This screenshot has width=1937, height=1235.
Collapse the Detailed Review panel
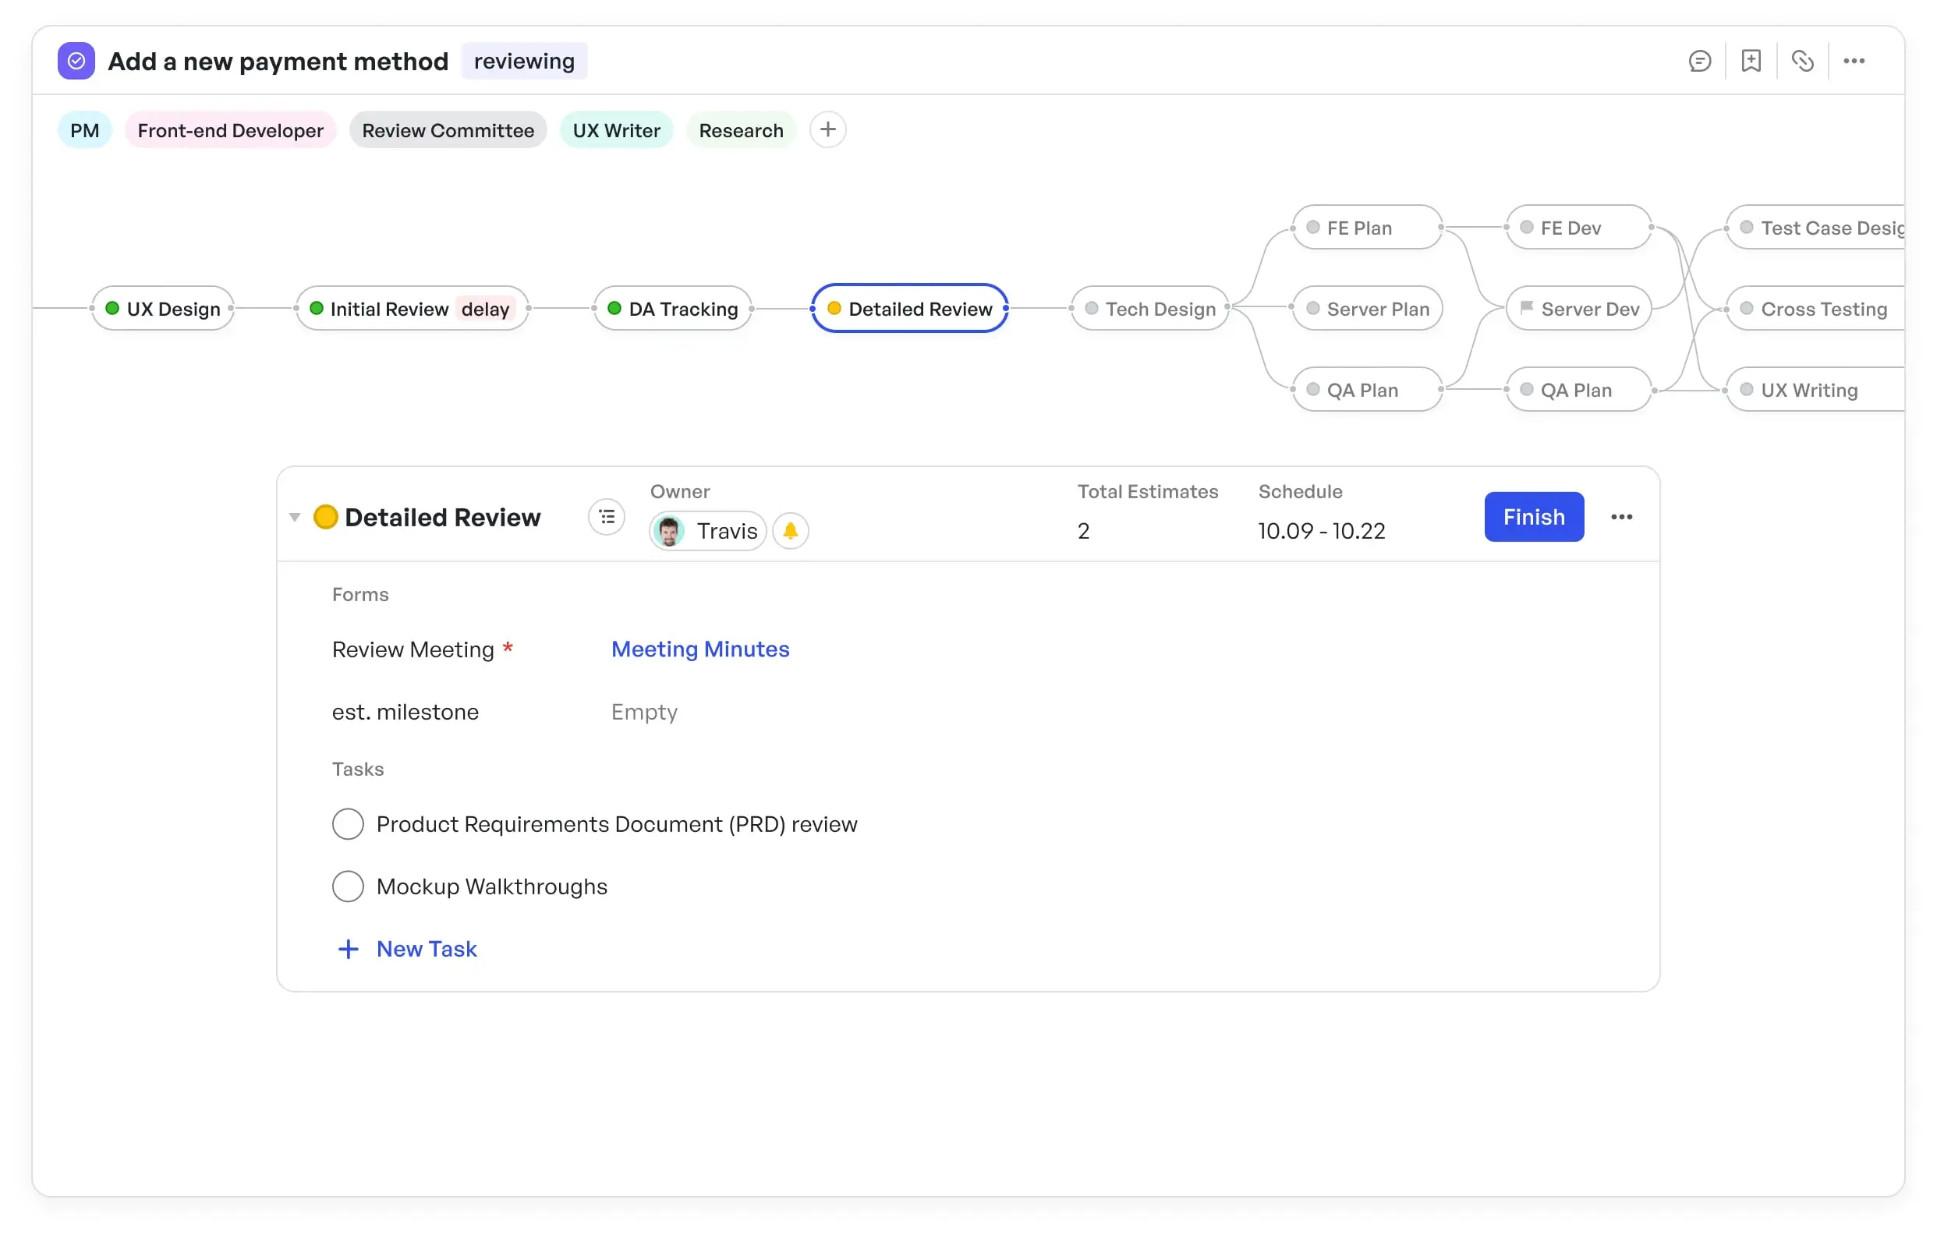pyautogui.click(x=295, y=517)
